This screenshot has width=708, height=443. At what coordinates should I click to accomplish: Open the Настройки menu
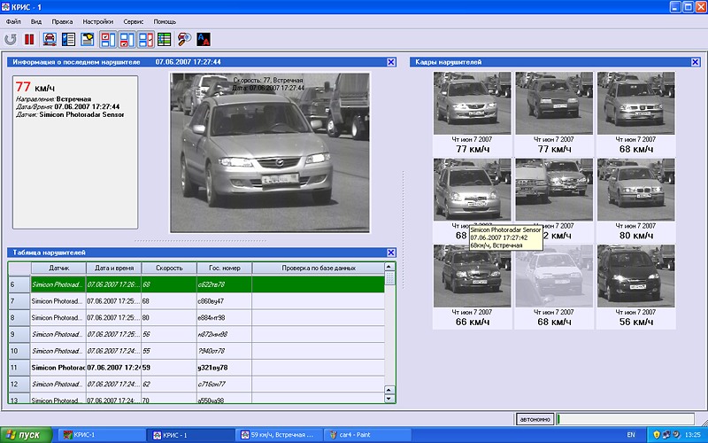pos(97,20)
